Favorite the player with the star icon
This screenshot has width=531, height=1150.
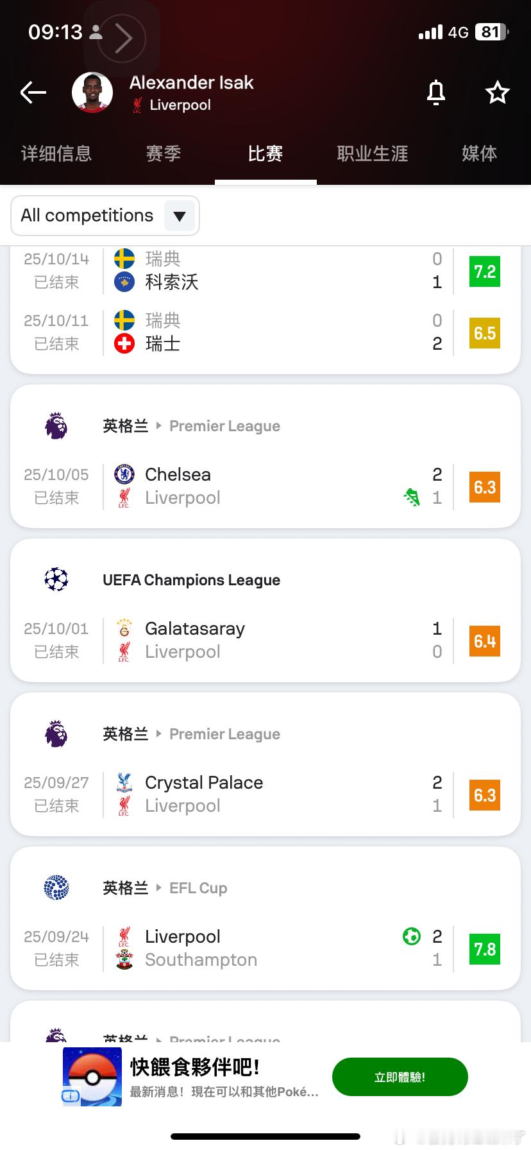(497, 93)
